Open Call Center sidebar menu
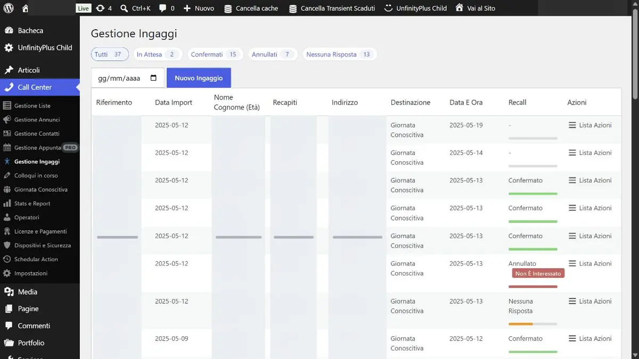The width and height of the screenshot is (639, 359). (40, 87)
